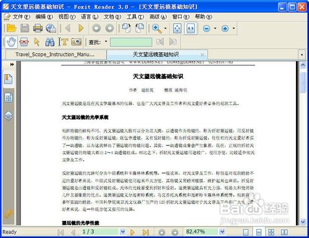This screenshot has width=309, height=238.
Task: Toggle the Fit Width button
Action: tap(190, 28)
